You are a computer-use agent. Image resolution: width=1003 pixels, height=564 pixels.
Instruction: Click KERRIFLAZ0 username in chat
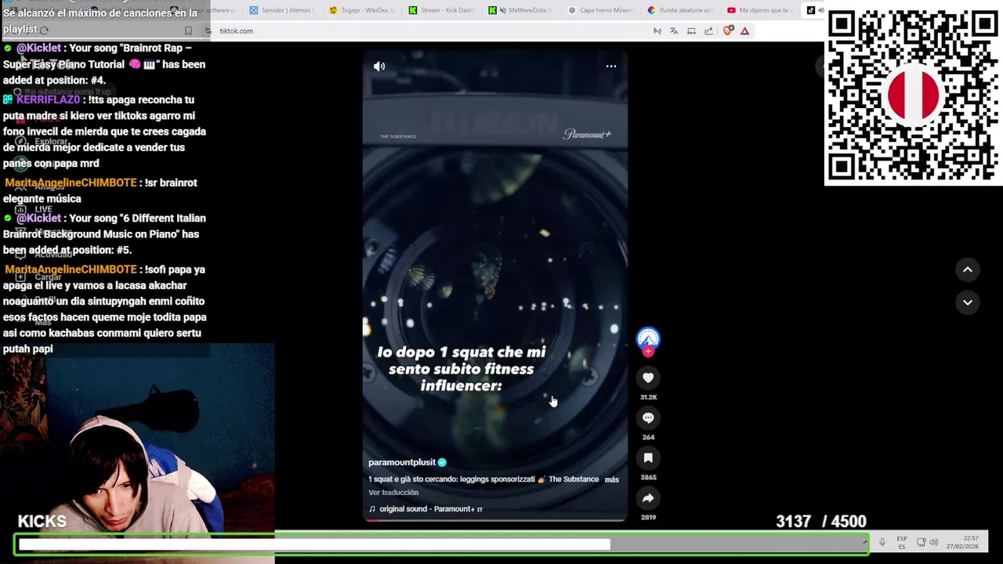coord(48,100)
